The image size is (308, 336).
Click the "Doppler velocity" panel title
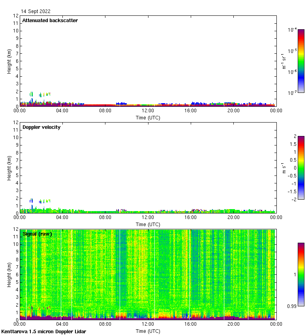point(41,127)
